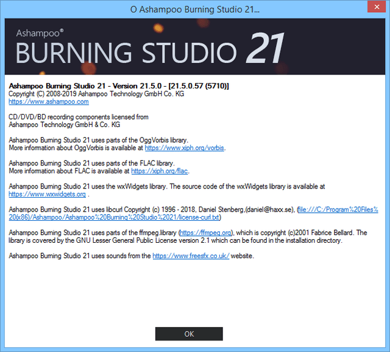390x352 pixels.
Task: Click the 'uses parts of the OggVorbis library' line
Action: coord(99,140)
